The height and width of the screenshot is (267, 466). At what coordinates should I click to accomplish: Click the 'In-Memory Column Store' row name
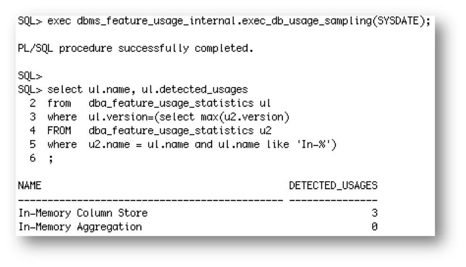tap(83, 213)
